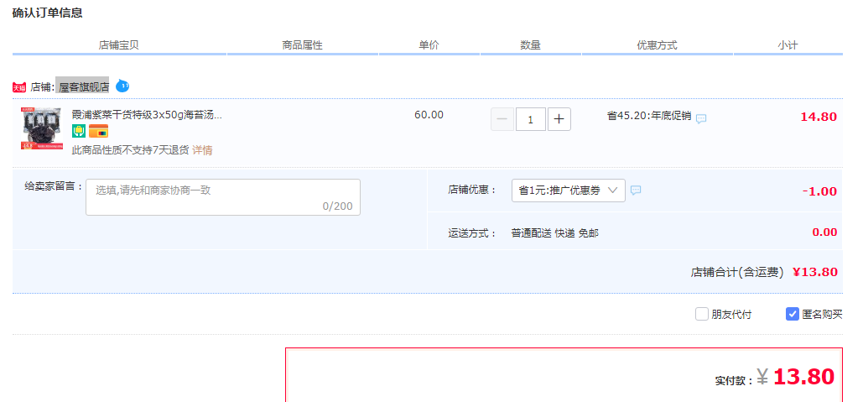
Task: Click 普通配送 快递 免邮 shipping text
Action: [x=555, y=233]
